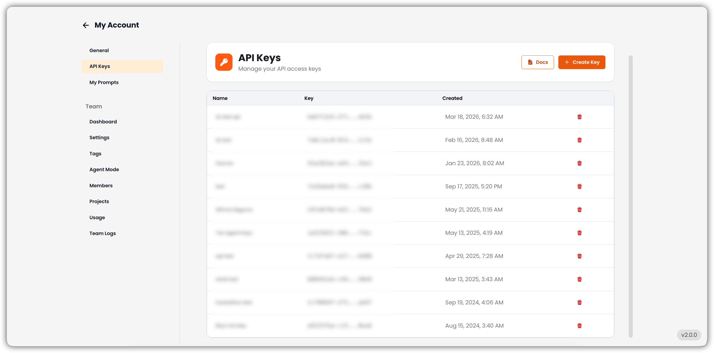This screenshot has width=714, height=353.
Task: Click the Create Key button
Action: tap(582, 62)
